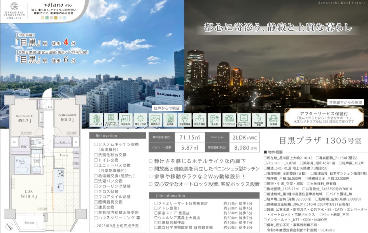
Task: Click Bedroom(2) 約5.0 j in the floor plan
Action: (x=67, y=117)
